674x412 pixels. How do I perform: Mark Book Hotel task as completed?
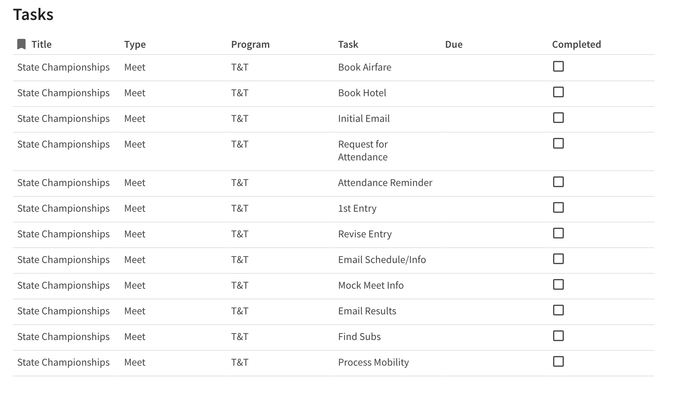click(x=558, y=92)
